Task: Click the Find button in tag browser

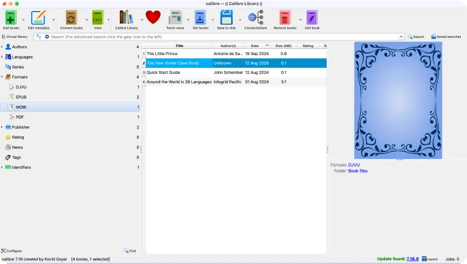Action: (x=130, y=251)
